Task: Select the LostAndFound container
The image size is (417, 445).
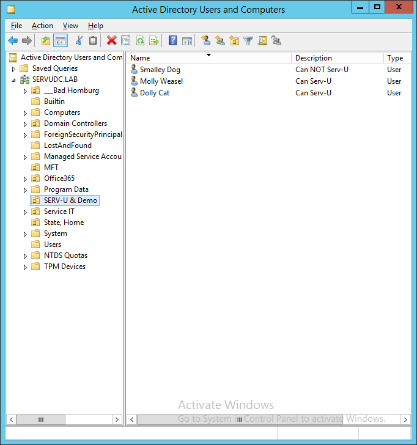Action: point(67,145)
